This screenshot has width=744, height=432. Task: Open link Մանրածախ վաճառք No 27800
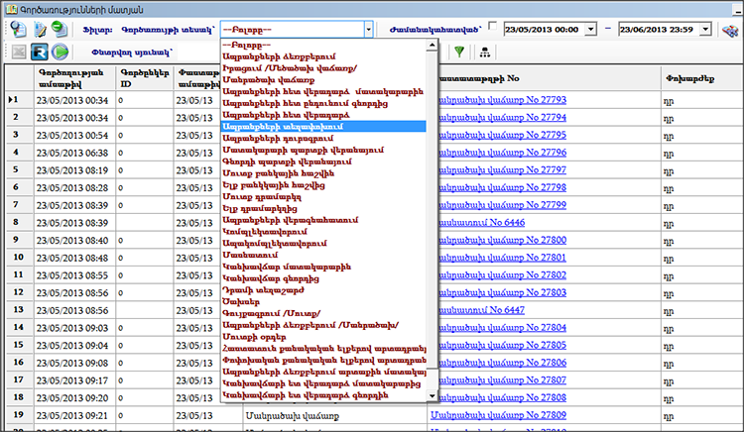(x=502, y=240)
